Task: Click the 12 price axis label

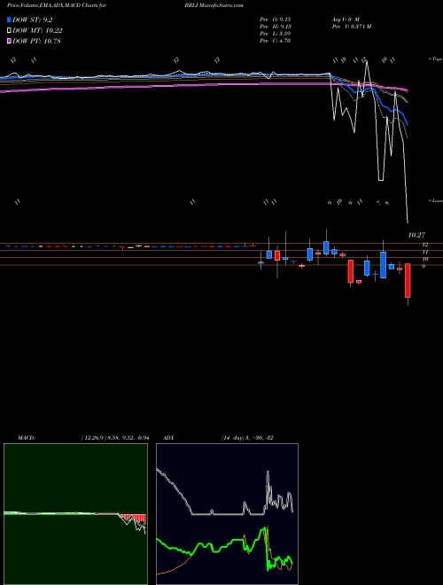Action: (x=424, y=245)
